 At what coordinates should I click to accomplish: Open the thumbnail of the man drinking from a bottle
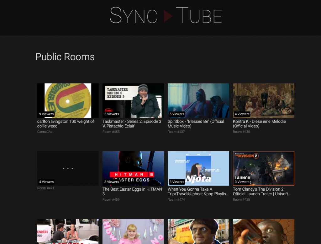[263, 231]
